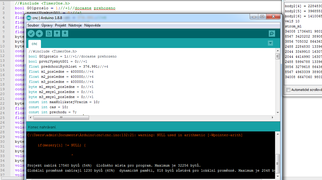Select the cnc sketch tab
This screenshot has height=180, width=322.
[x=34, y=44]
